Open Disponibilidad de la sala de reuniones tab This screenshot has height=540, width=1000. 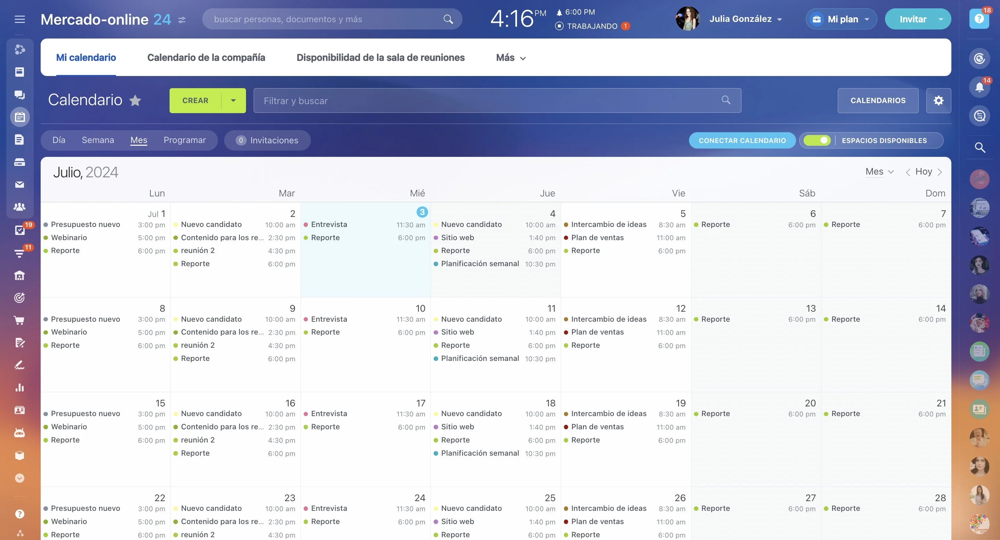[380, 57]
